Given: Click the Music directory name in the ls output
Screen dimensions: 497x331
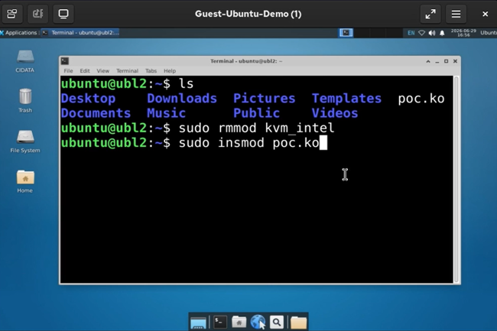Looking at the screenshot, I should (166, 113).
